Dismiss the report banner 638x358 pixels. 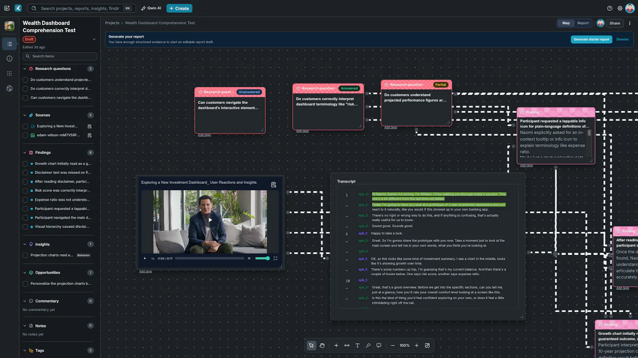[622, 39]
